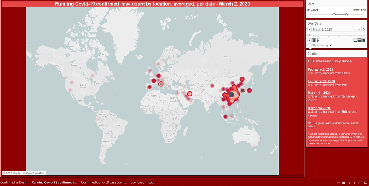Image resolution: width=369 pixels, height=186 pixels.
Task: Select the fastest playback speed
Action: 364,40
